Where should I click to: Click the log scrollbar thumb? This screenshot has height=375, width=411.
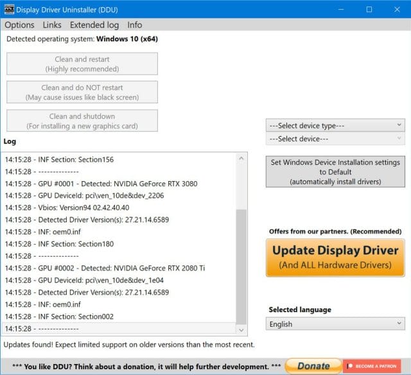coord(241,266)
